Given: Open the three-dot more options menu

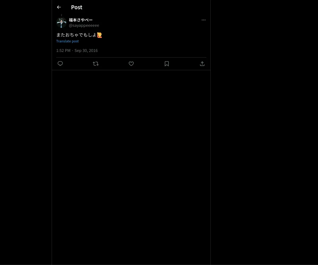Looking at the screenshot, I should [x=204, y=20].
